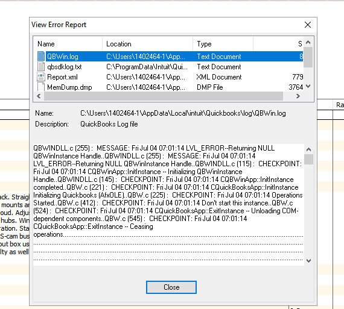Click the horizontal scroll-left arrow in file list
Viewport: 344px width, 309px height.
(39, 96)
